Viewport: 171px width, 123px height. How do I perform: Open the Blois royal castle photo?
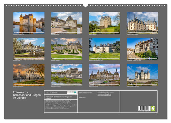pos(142,49)
